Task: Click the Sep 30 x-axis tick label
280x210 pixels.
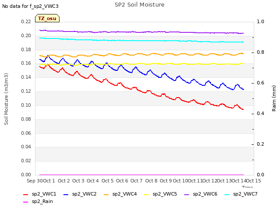Action: 35,181
